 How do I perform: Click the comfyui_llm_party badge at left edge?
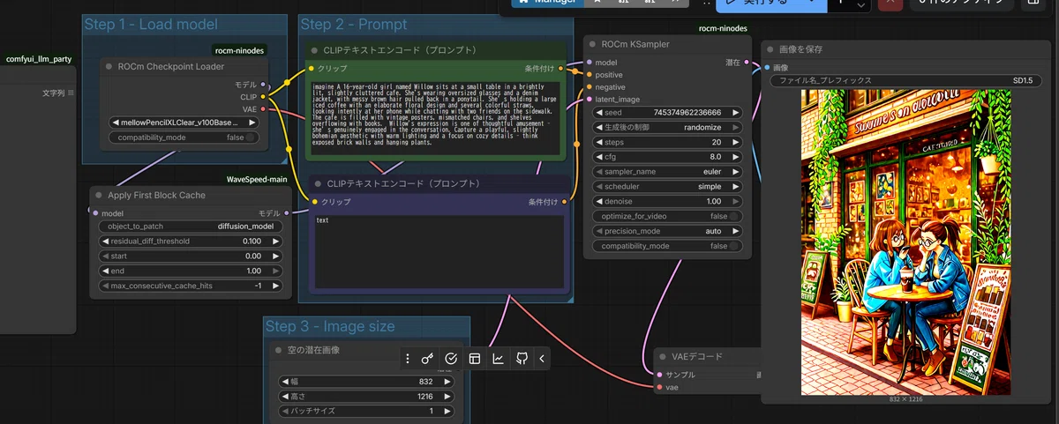(x=39, y=60)
